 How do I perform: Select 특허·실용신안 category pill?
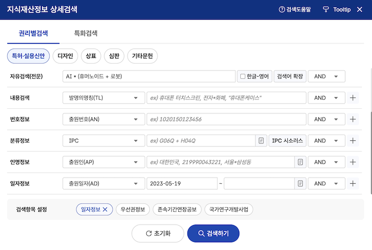28,56
